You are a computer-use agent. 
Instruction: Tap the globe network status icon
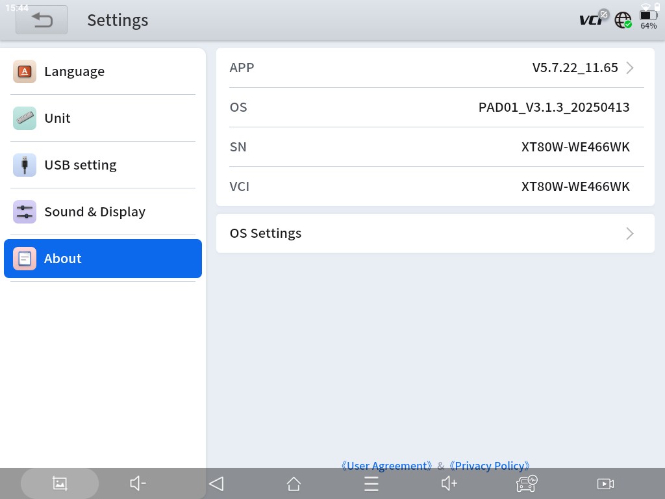[623, 20]
